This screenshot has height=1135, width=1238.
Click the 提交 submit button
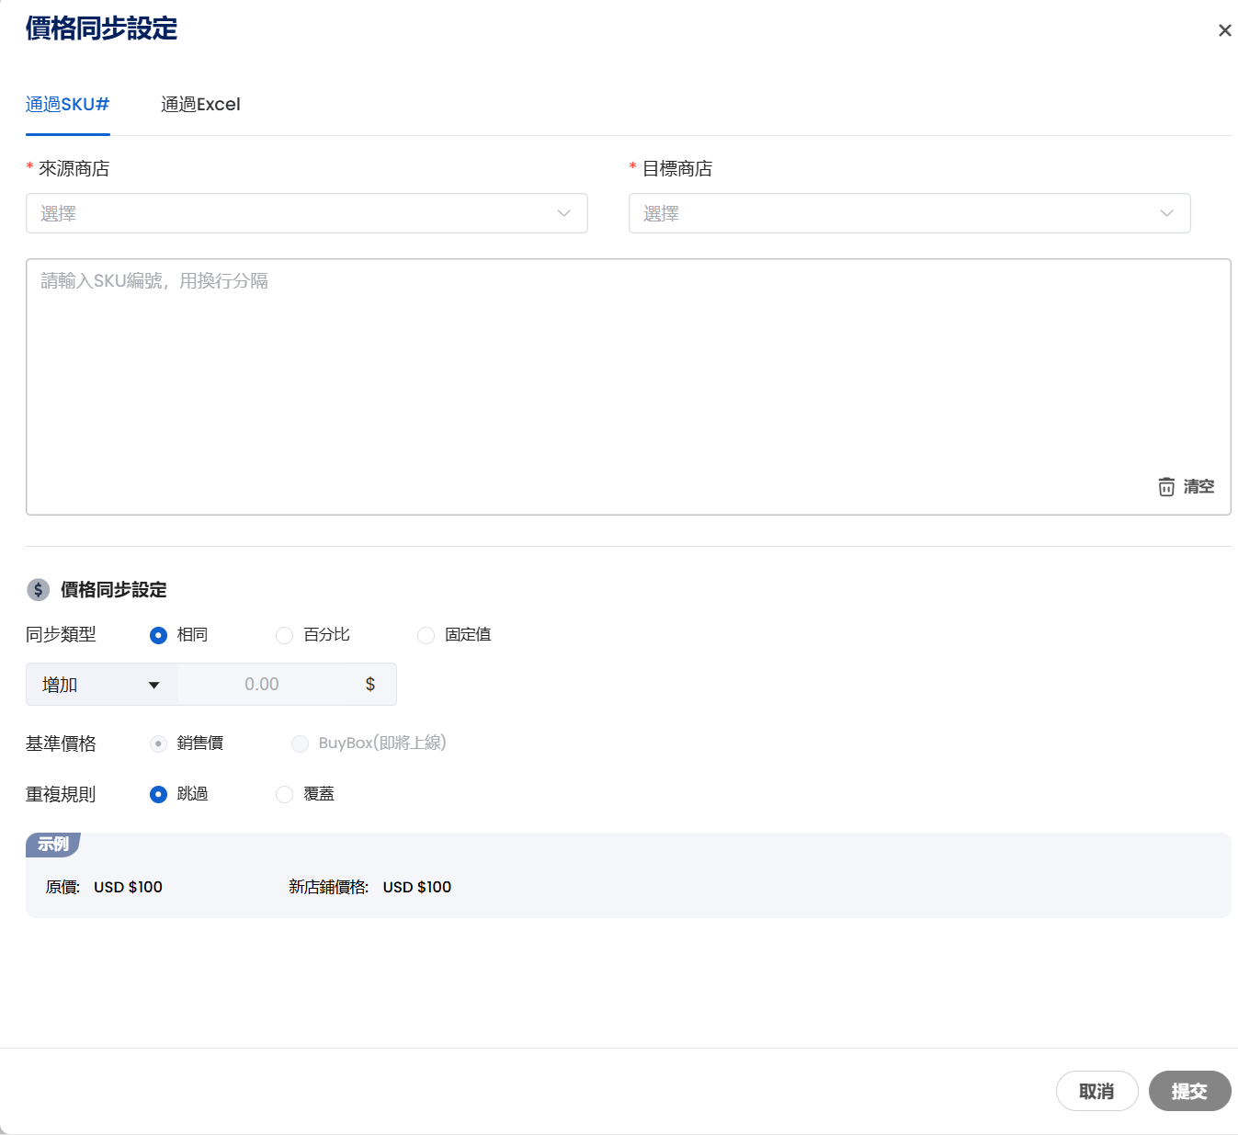point(1189,1091)
